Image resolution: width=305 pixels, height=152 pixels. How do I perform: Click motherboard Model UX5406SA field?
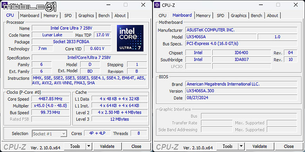(221, 37)
